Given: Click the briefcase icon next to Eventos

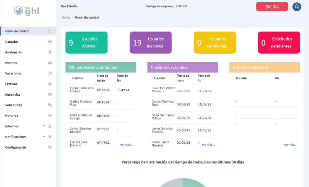Looking at the screenshot, I should 50,63.
